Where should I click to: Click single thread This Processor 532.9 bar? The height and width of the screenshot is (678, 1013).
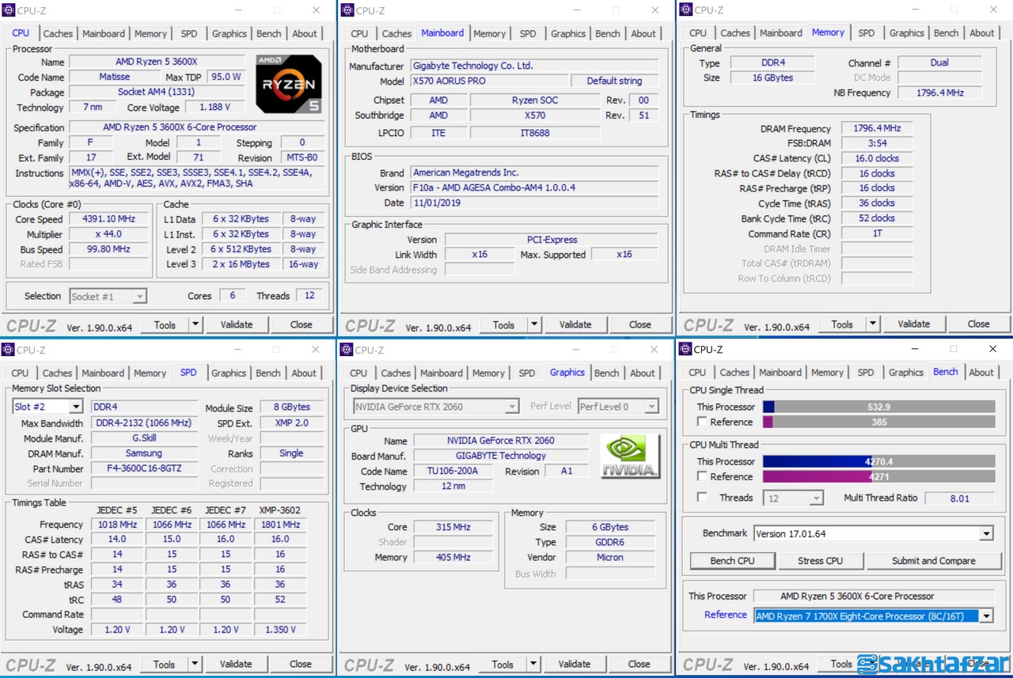click(878, 407)
